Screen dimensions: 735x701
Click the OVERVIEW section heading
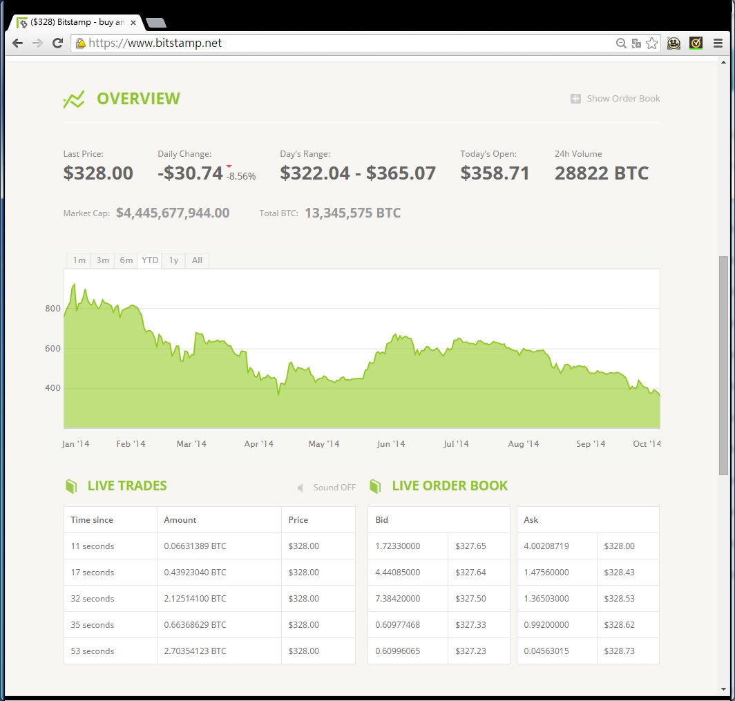pyautogui.click(x=138, y=98)
